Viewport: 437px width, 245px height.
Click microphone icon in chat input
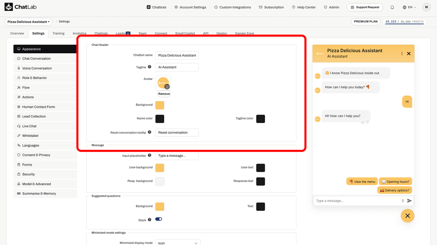pyautogui.click(x=403, y=201)
